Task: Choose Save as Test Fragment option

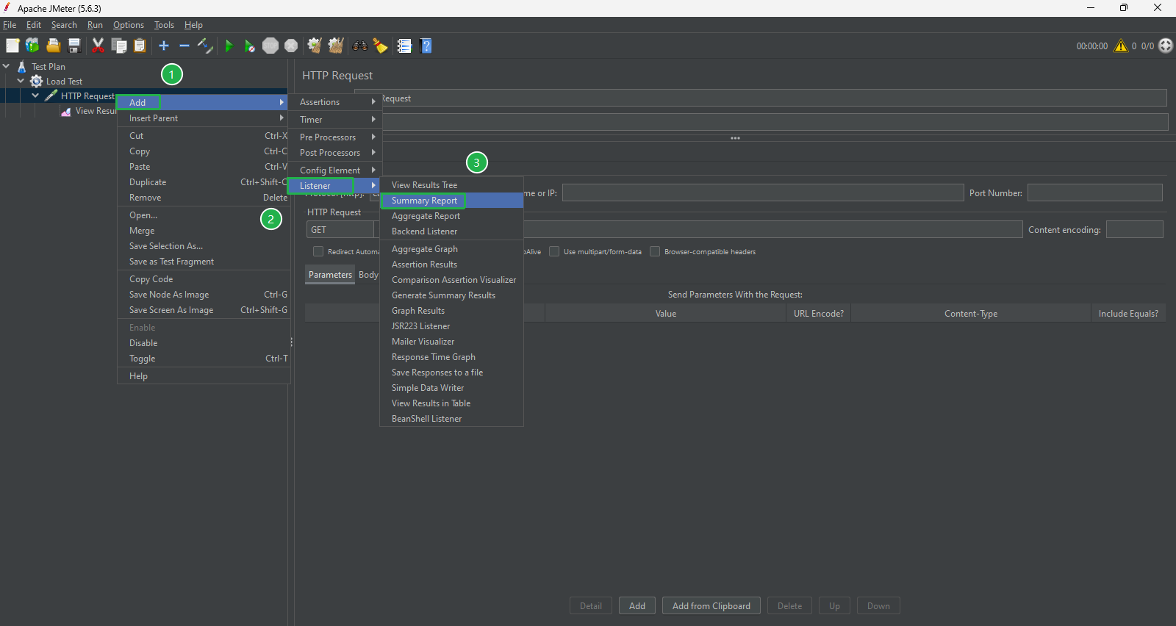Action: (203, 262)
